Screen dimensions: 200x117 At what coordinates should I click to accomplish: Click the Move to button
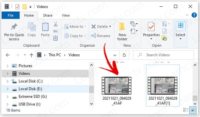(x=75, y=27)
